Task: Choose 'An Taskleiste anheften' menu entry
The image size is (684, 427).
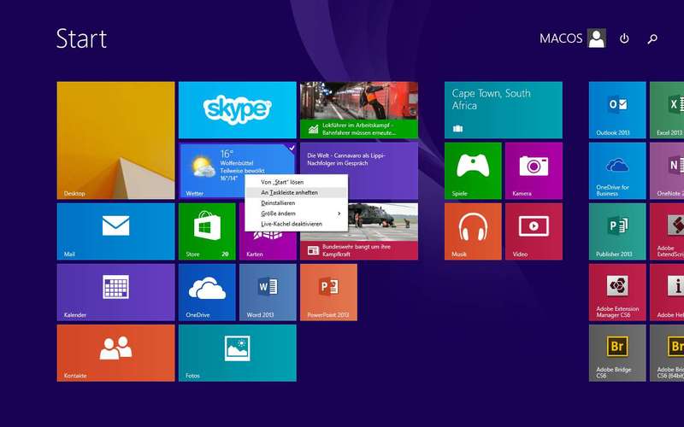Action: [x=296, y=193]
